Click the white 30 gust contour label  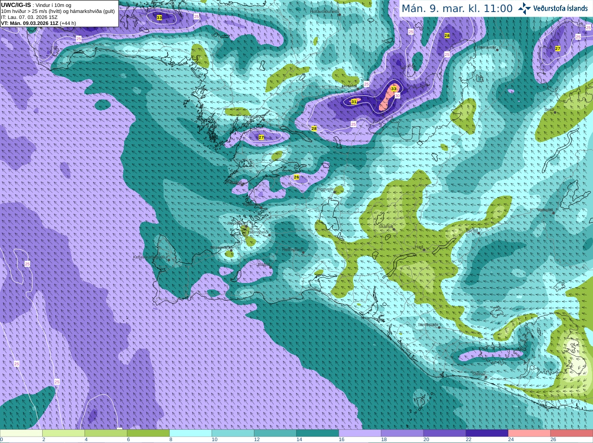click(x=397, y=96)
